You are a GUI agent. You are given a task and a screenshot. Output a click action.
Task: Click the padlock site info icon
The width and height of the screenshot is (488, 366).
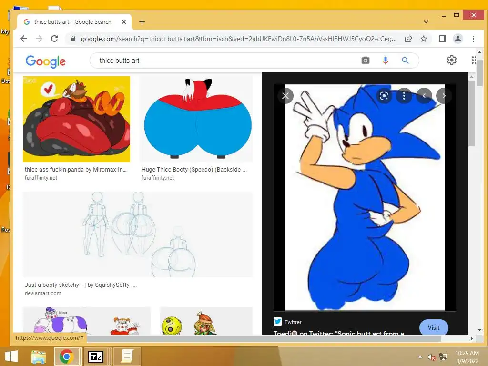[73, 39]
